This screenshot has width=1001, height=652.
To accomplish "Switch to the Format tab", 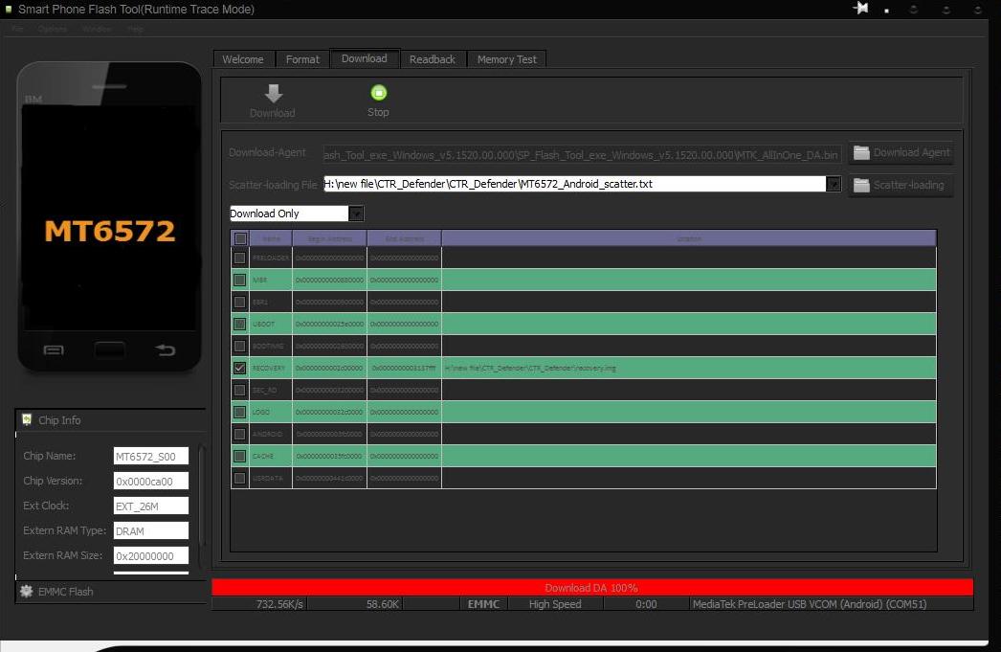I will (x=302, y=59).
